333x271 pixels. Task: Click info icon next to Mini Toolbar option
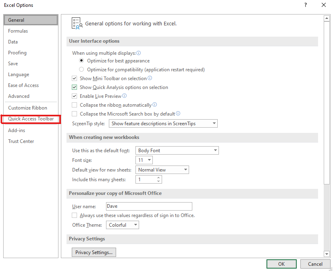[x=150, y=78]
